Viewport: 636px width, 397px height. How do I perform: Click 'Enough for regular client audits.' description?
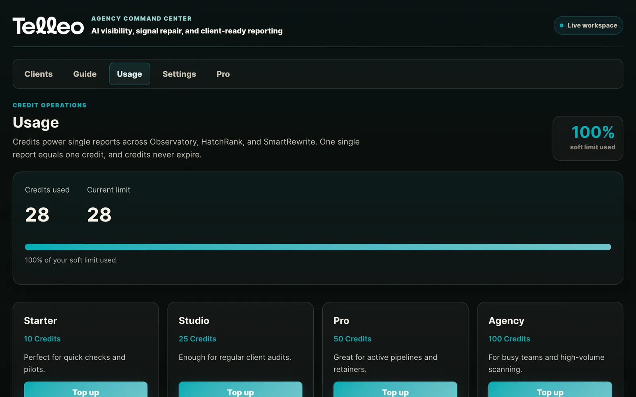coord(235,357)
